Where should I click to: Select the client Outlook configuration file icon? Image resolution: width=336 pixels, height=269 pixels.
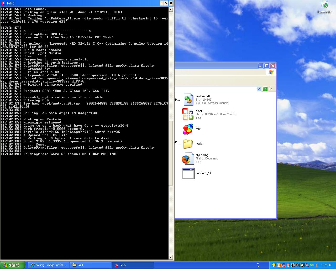point(188,114)
